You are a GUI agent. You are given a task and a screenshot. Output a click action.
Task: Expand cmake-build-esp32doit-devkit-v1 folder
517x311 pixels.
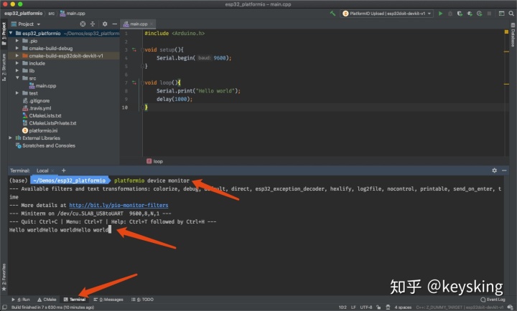(x=17, y=56)
